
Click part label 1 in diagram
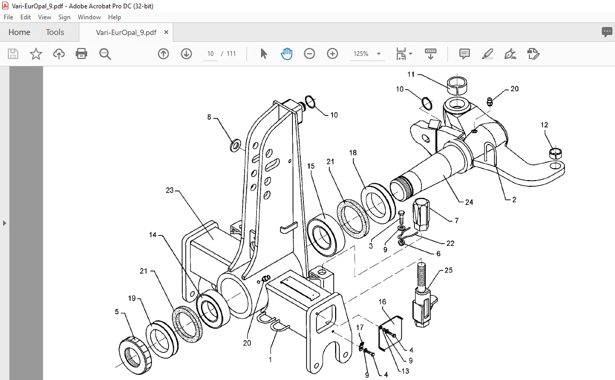(x=270, y=360)
